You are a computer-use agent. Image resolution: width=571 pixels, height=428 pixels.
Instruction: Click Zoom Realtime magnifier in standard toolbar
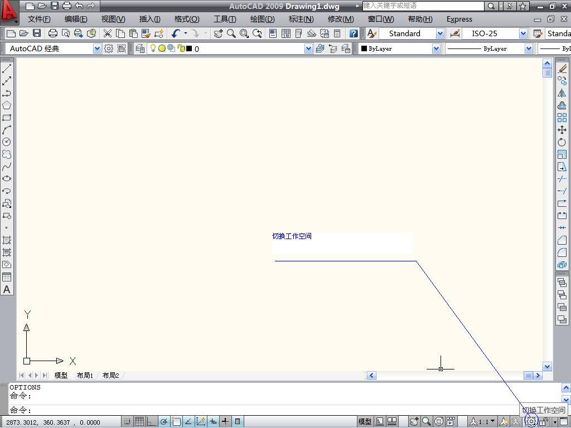(231, 33)
